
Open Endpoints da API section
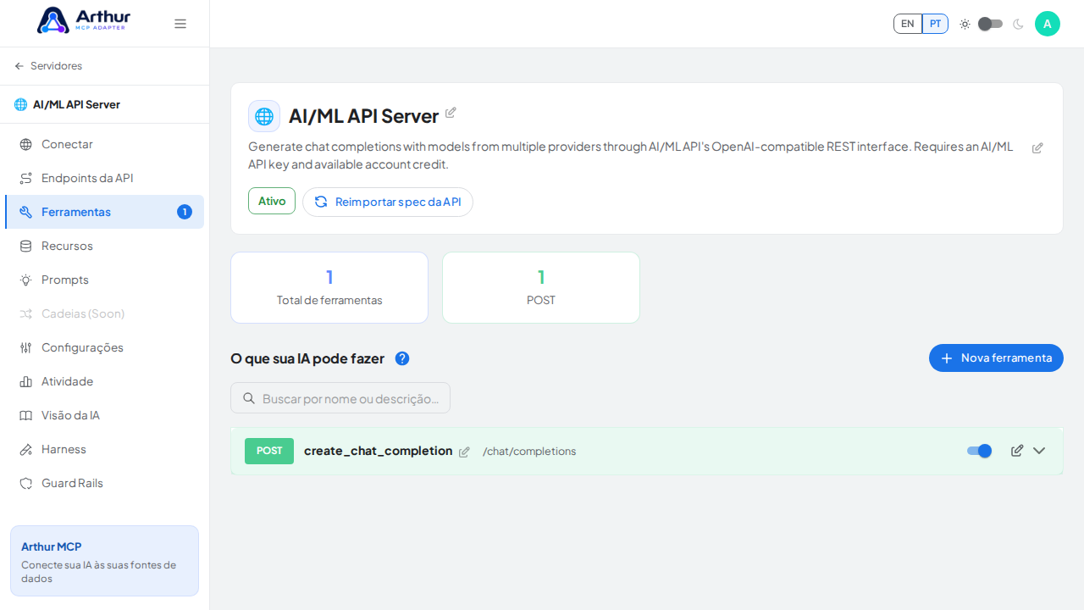click(x=104, y=178)
